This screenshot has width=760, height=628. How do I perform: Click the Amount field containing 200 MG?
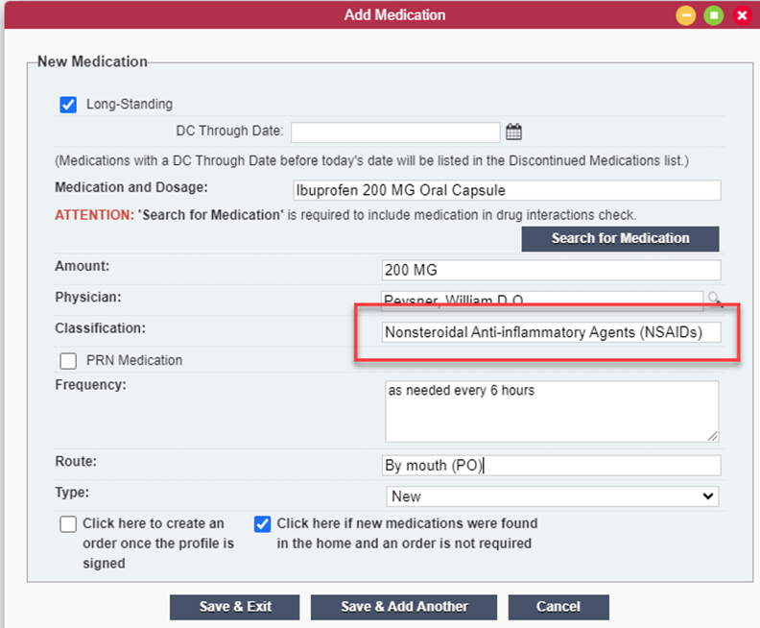point(551,270)
